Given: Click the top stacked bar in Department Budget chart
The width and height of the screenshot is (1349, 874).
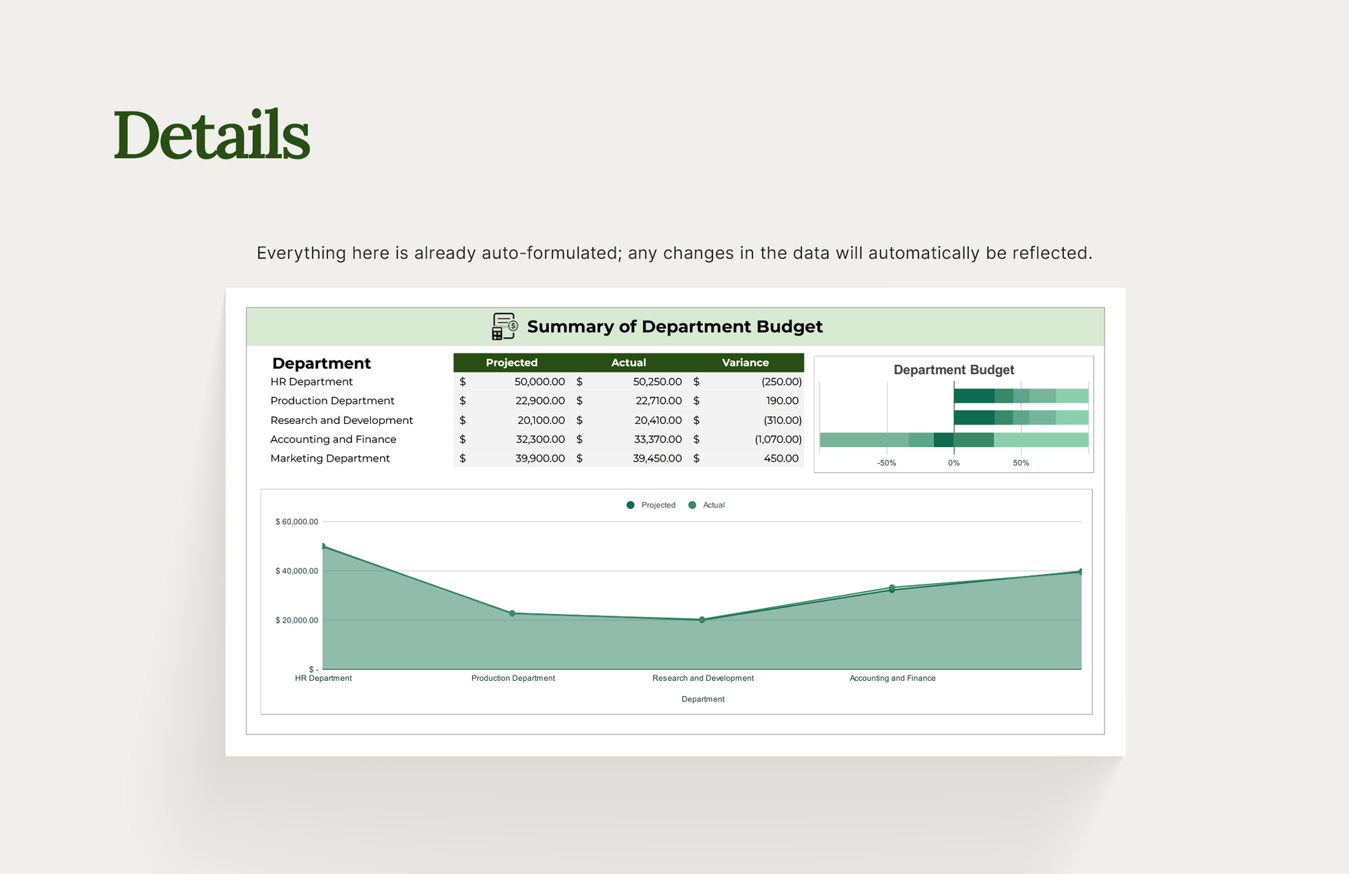Looking at the screenshot, I should [x=1021, y=396].
